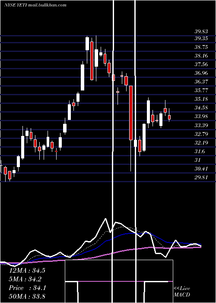Click the 39.83 price level label

[201, 32]
